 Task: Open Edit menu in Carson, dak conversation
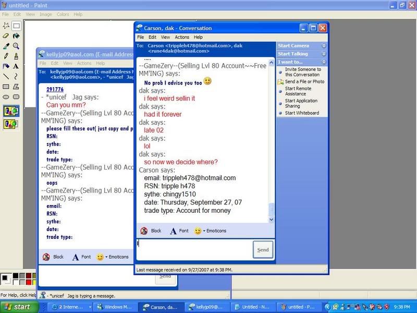click(x=152, y=37)
